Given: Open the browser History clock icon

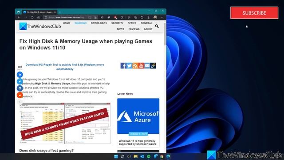Looking at the screenshot, I should coord(142,17).
